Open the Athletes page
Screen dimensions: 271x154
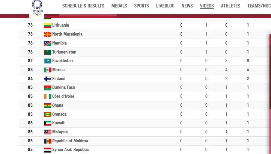[x=231, y=6]
